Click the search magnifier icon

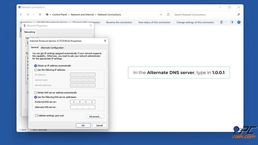[239, 14]
